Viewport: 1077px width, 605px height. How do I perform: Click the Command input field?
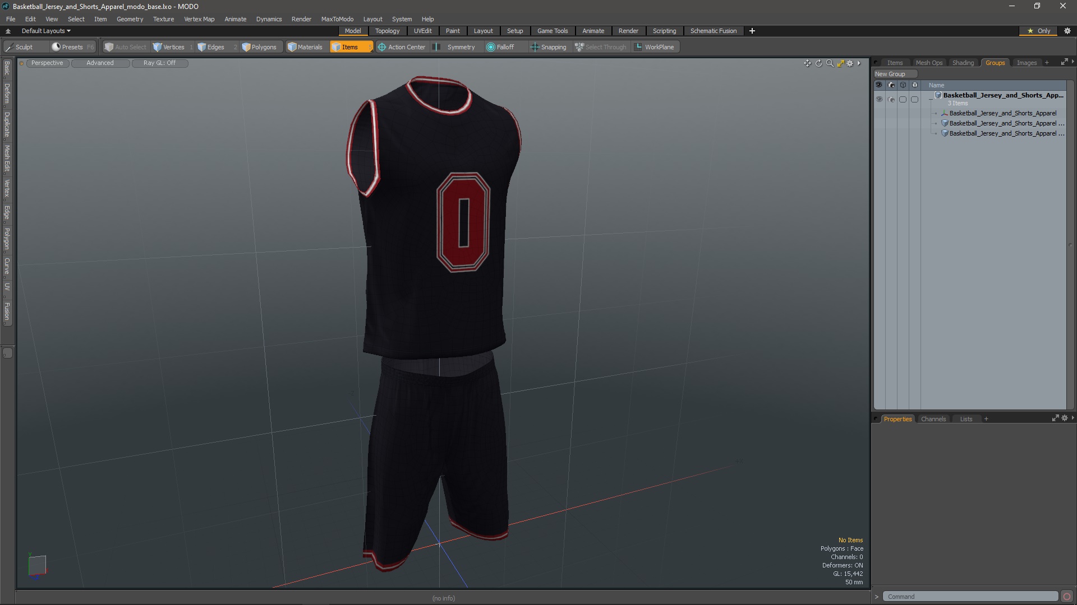(970, 597)
